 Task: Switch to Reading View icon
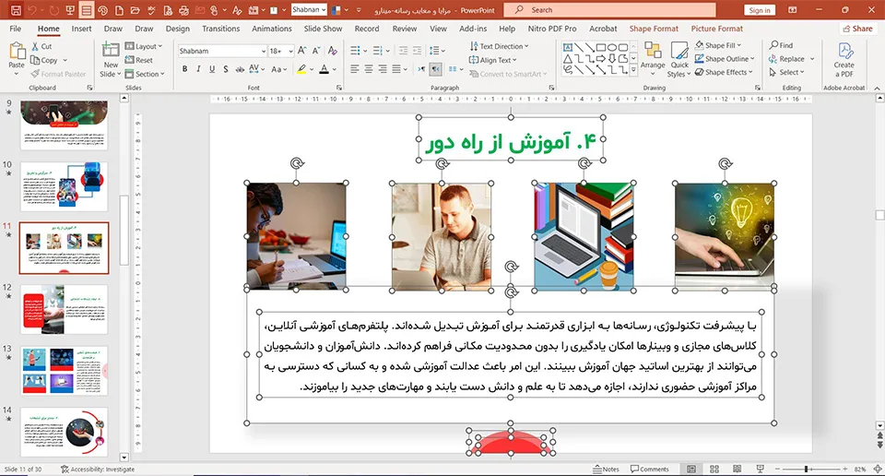737,470
